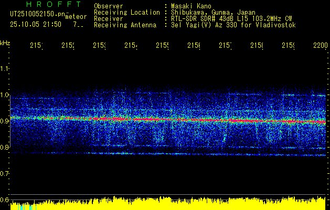Select the filename UT2510052150.pn

38,14
